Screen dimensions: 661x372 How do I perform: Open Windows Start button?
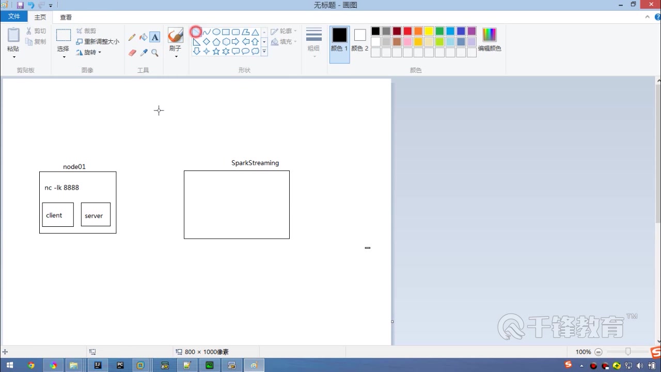pyautogui.click(x=9, y=365)
